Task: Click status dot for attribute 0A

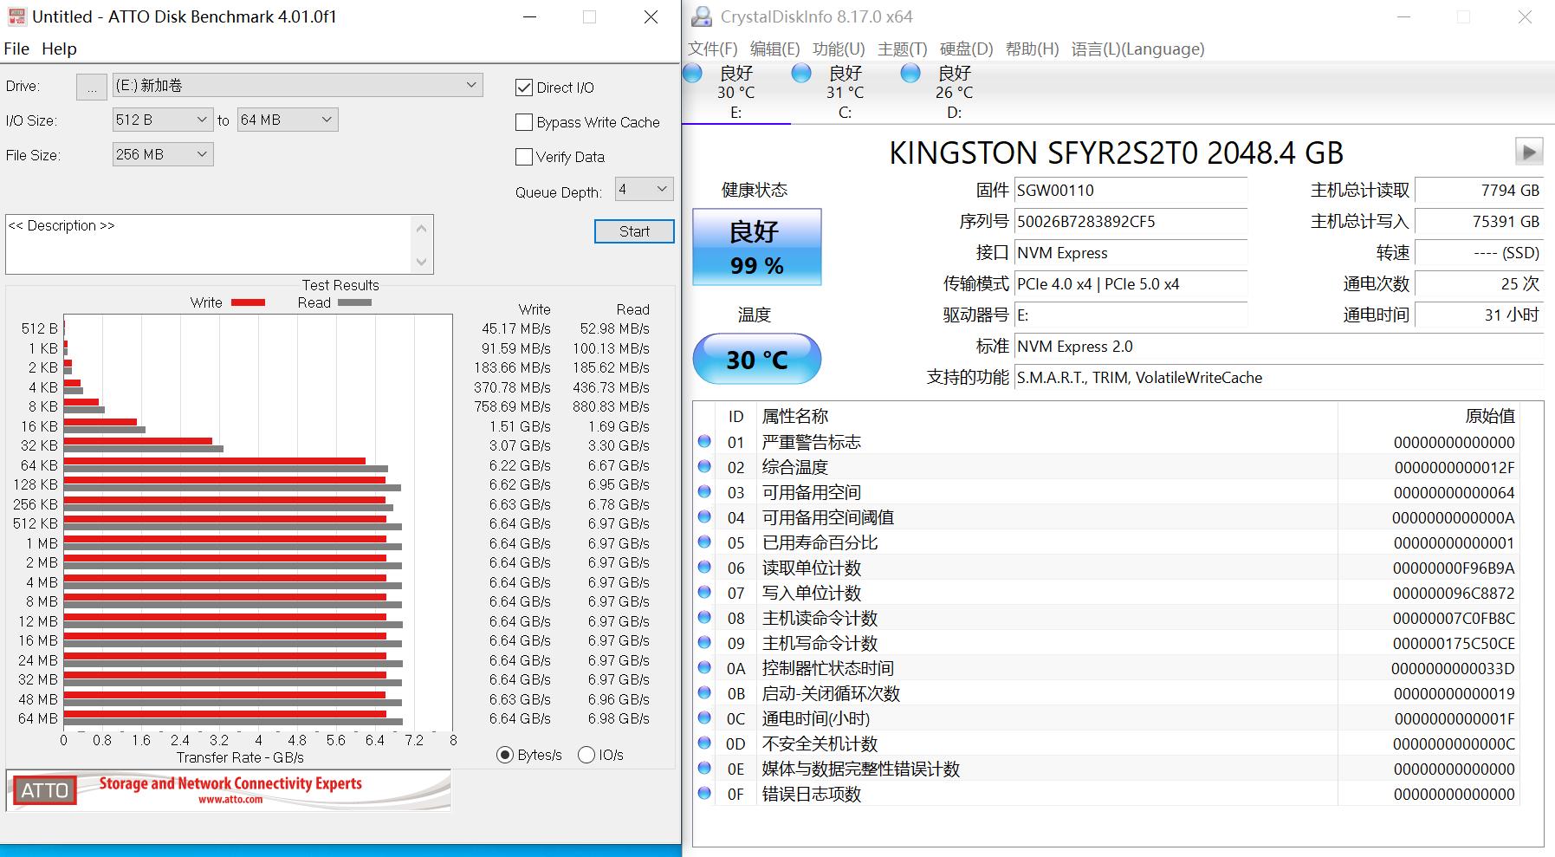Action: tap(704, 668)
